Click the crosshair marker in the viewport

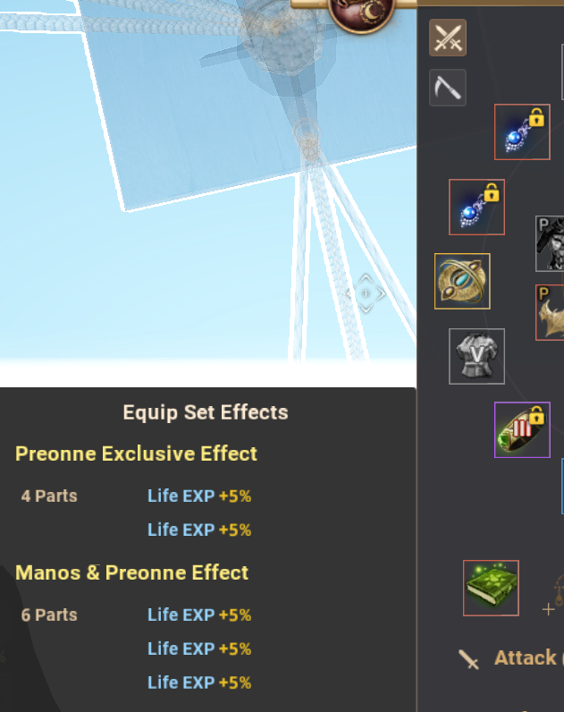click(366, 293)
